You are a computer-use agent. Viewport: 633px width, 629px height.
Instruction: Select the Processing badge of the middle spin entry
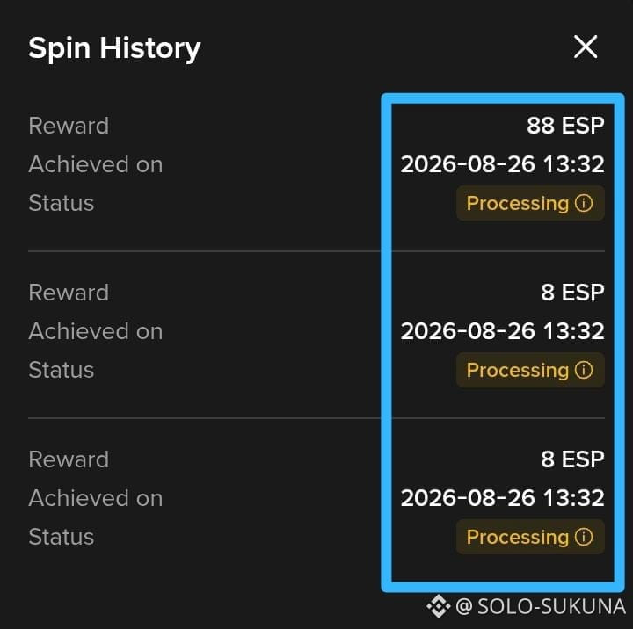[530, 370]
